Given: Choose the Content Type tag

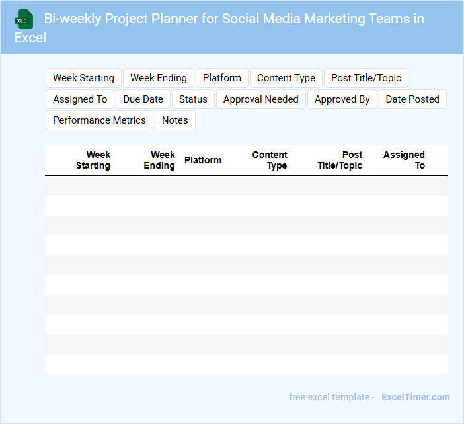Looking at the screenshot, I should (x=286, y=78).
